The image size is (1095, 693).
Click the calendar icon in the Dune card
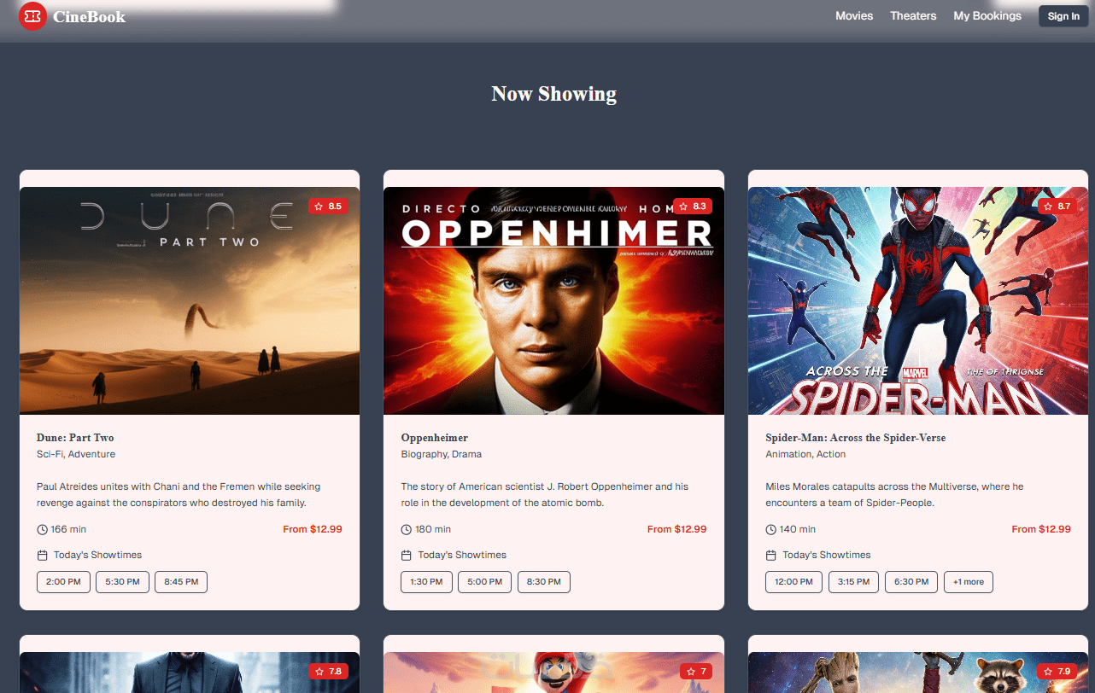pyautogui.click(x=42, y=556)
